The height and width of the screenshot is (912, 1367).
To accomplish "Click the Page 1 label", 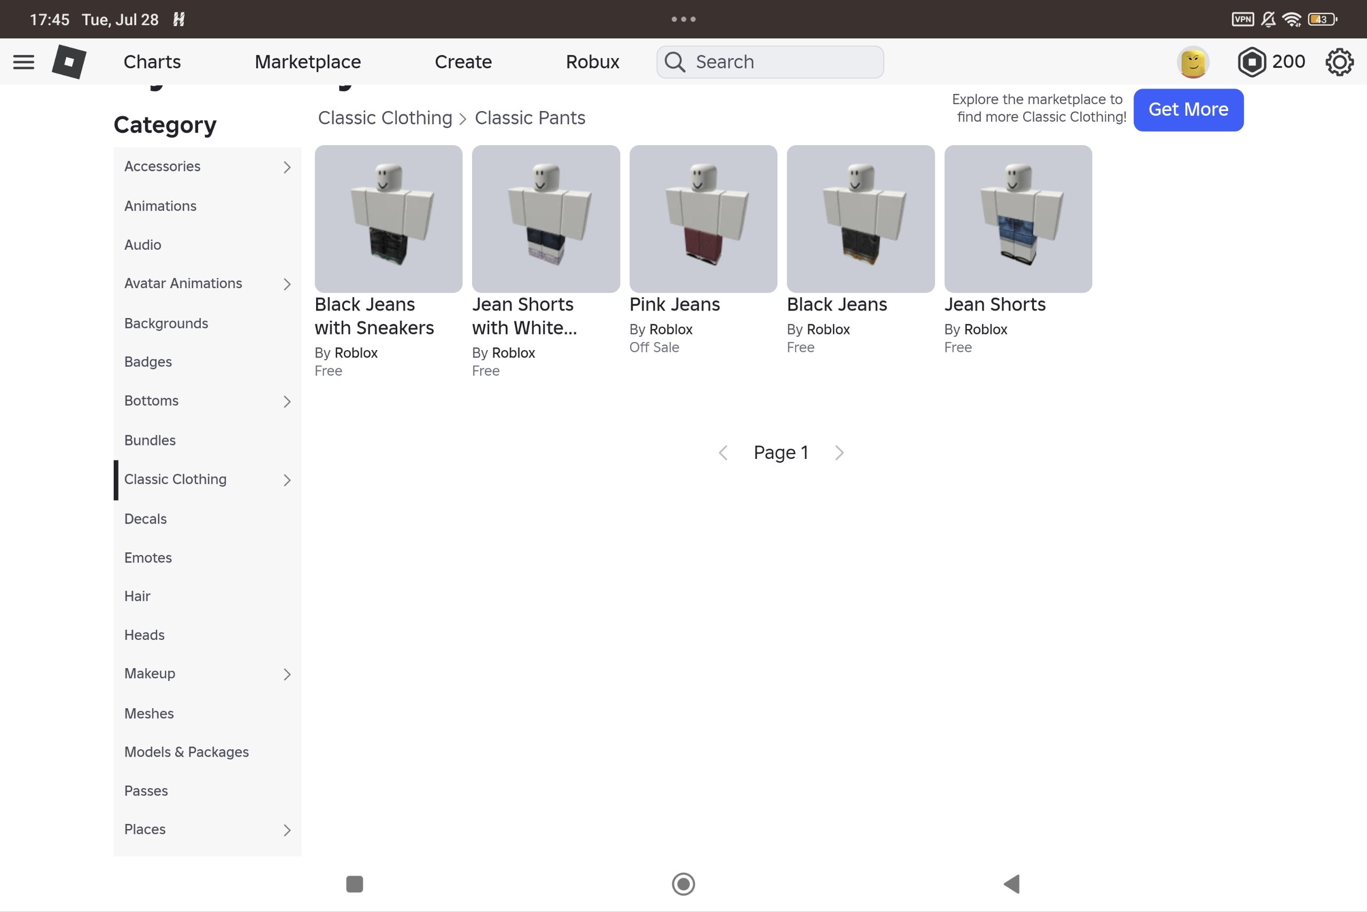I will (781, 453).
